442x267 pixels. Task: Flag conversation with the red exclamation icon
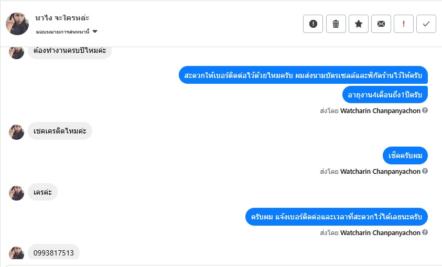tap(404, 24)
